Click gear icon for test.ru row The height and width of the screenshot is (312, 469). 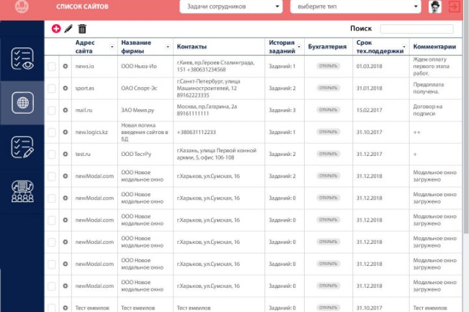pyautogui.click(x=65, y=154)
